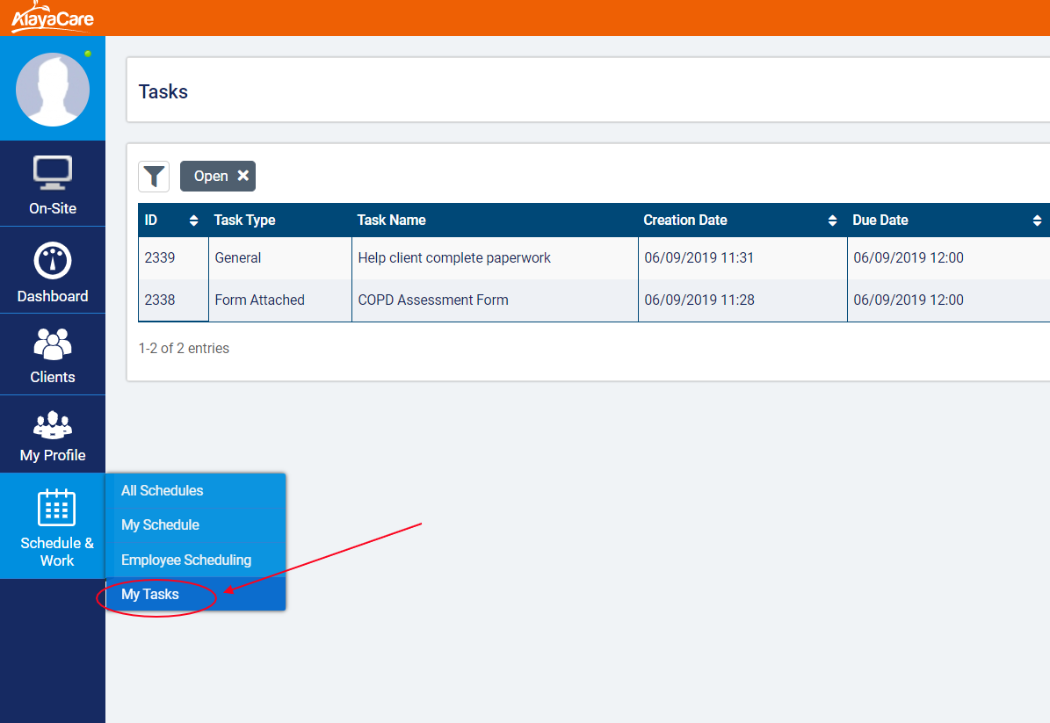Image resolution: width=1050 pixels, height=723 pixels.
Task: Click the task ID 2339 cell
Action: pos(160,258)
